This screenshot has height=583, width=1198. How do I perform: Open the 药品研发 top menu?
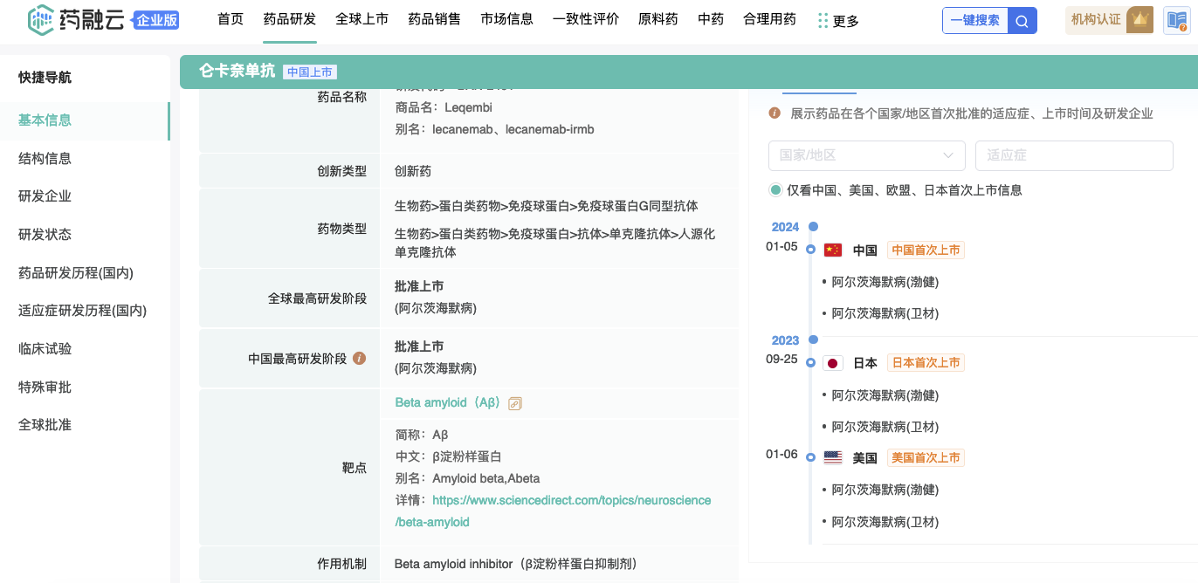tap(289, 19)
